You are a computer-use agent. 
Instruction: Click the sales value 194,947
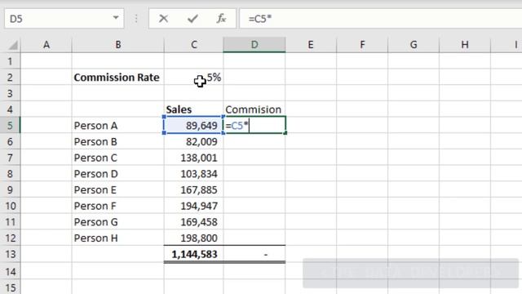pos(194,206)
